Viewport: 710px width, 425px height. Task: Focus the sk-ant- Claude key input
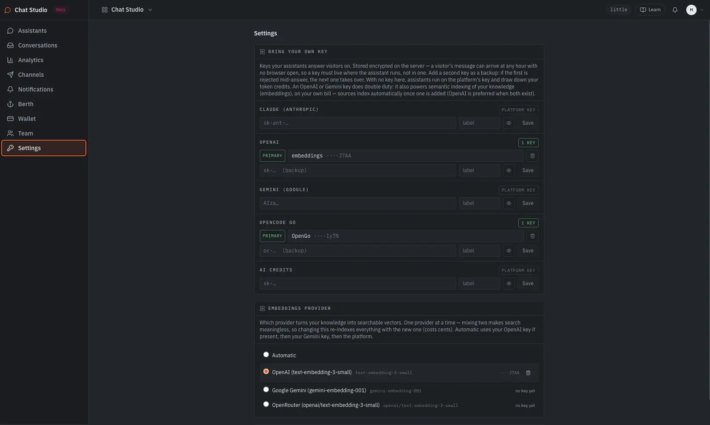pos(358,123)
